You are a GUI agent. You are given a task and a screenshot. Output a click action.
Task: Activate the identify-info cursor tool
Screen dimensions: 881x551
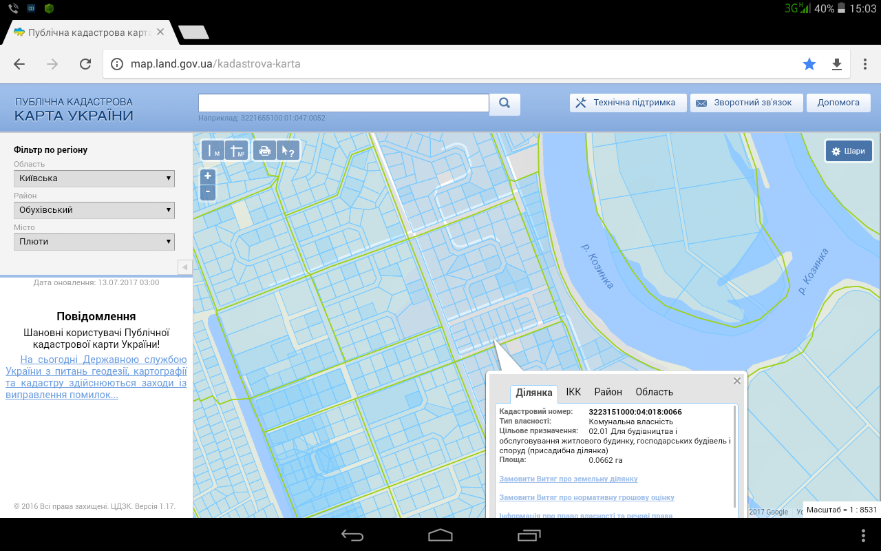288,150
